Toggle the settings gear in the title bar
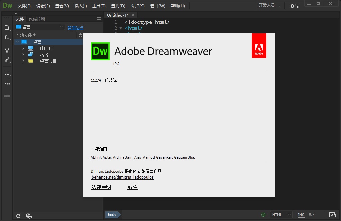The image size is (341, 221). pos(292,6)
